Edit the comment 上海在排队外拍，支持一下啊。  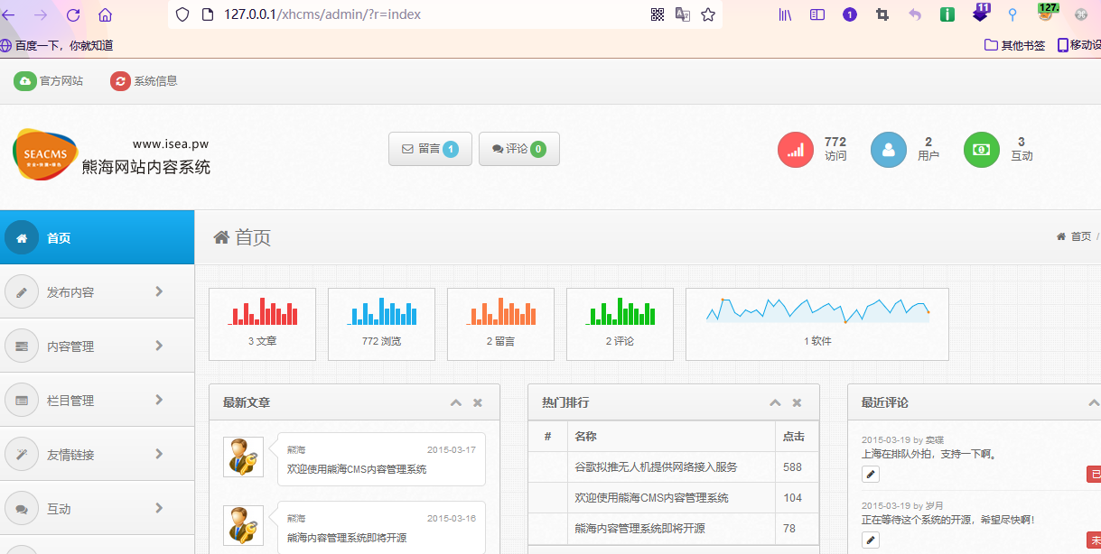pyautogui.click(x=871, y=474)
